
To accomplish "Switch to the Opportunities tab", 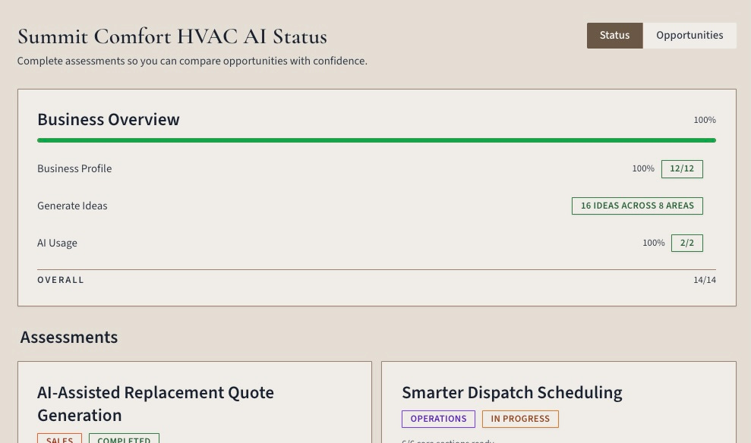I will [x=689, y=36].
